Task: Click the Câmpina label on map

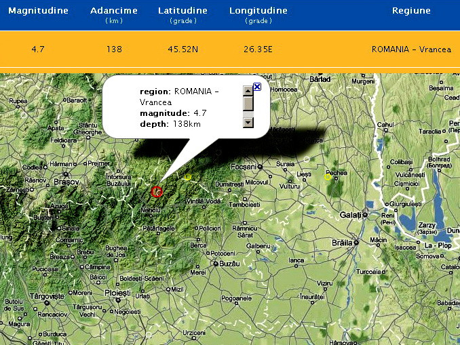Action: [98, 267]
